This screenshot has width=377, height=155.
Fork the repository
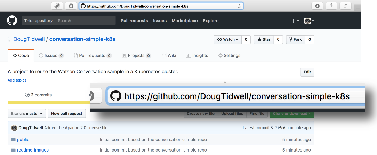point(296,39)
